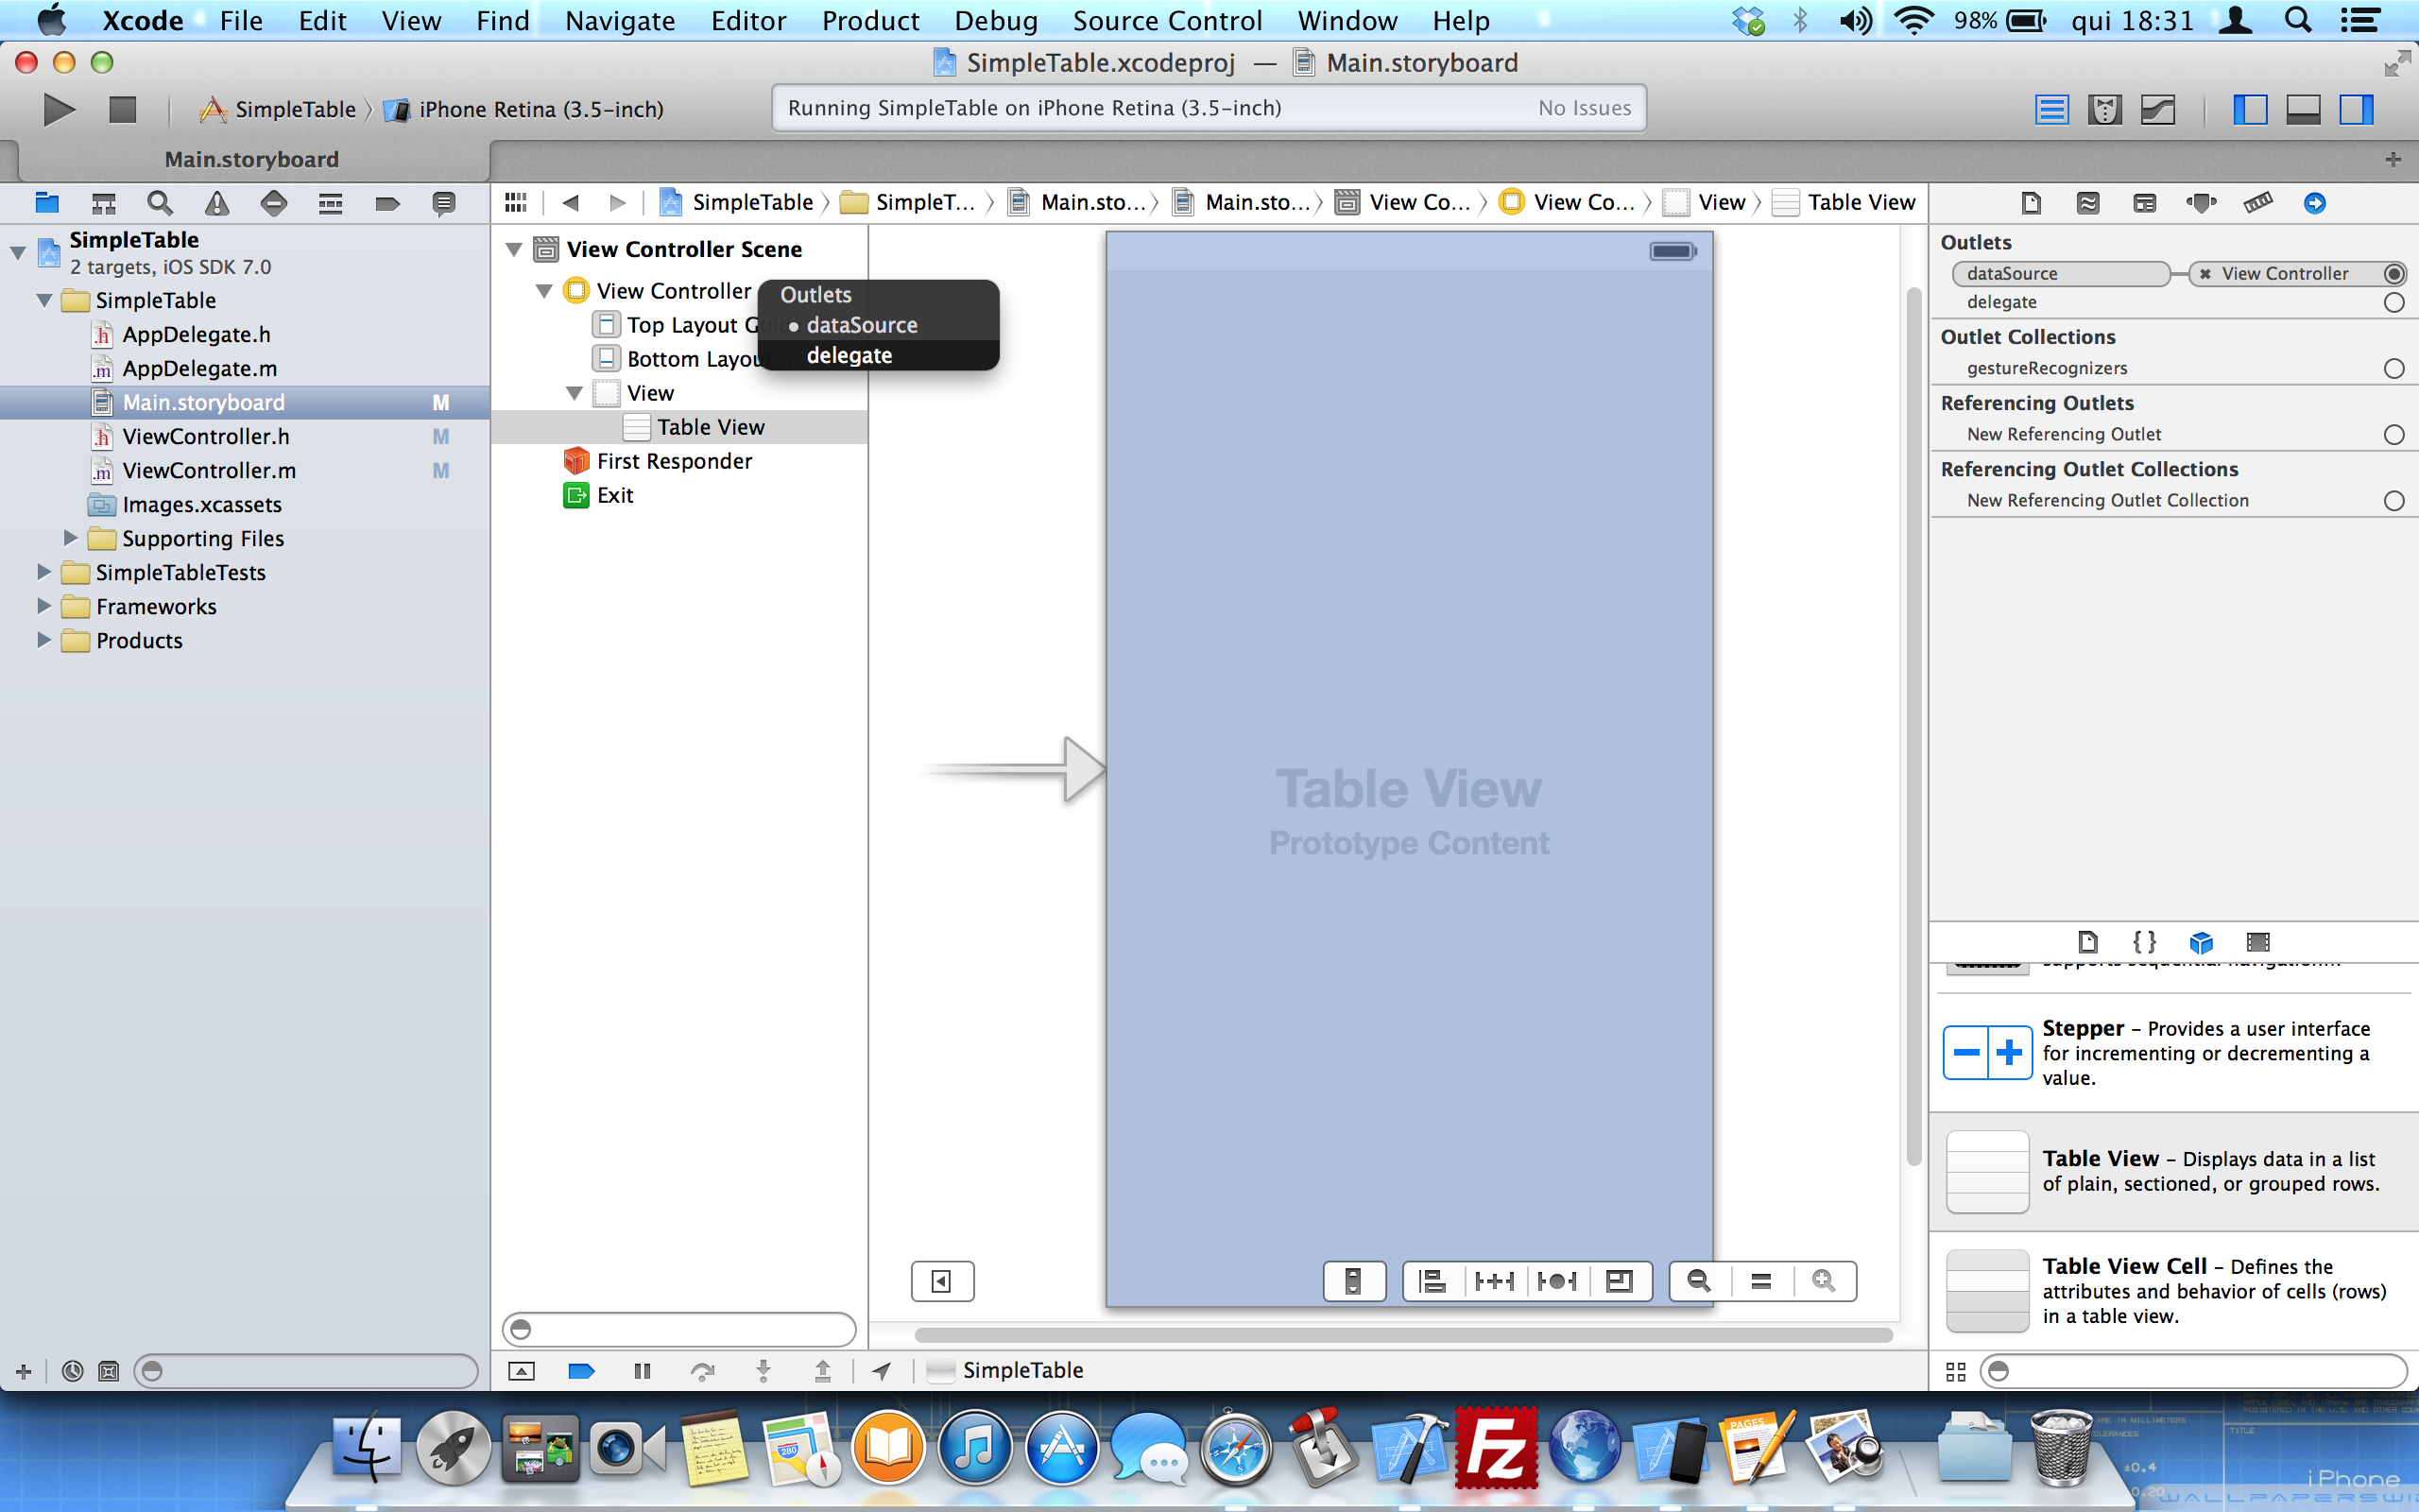Toggle the Navigator pane visibility
The height and width of the screenshot is (1512, 2419).
tap(2250, 109)
